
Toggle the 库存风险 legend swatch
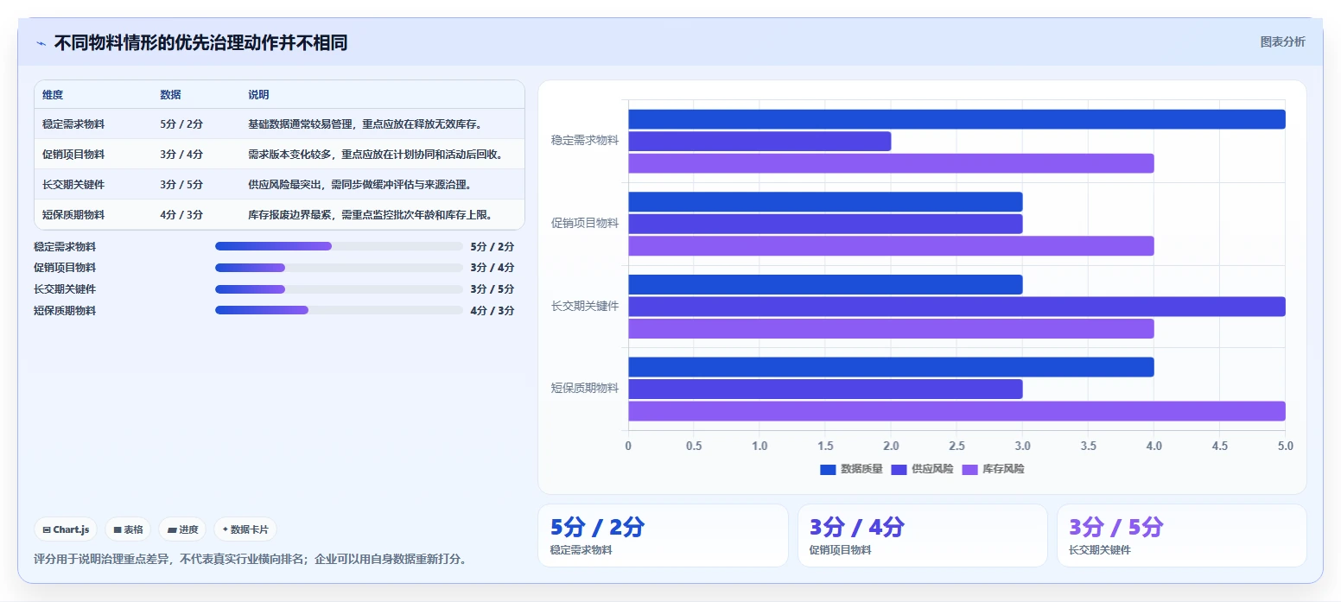(x=969, y=469)
